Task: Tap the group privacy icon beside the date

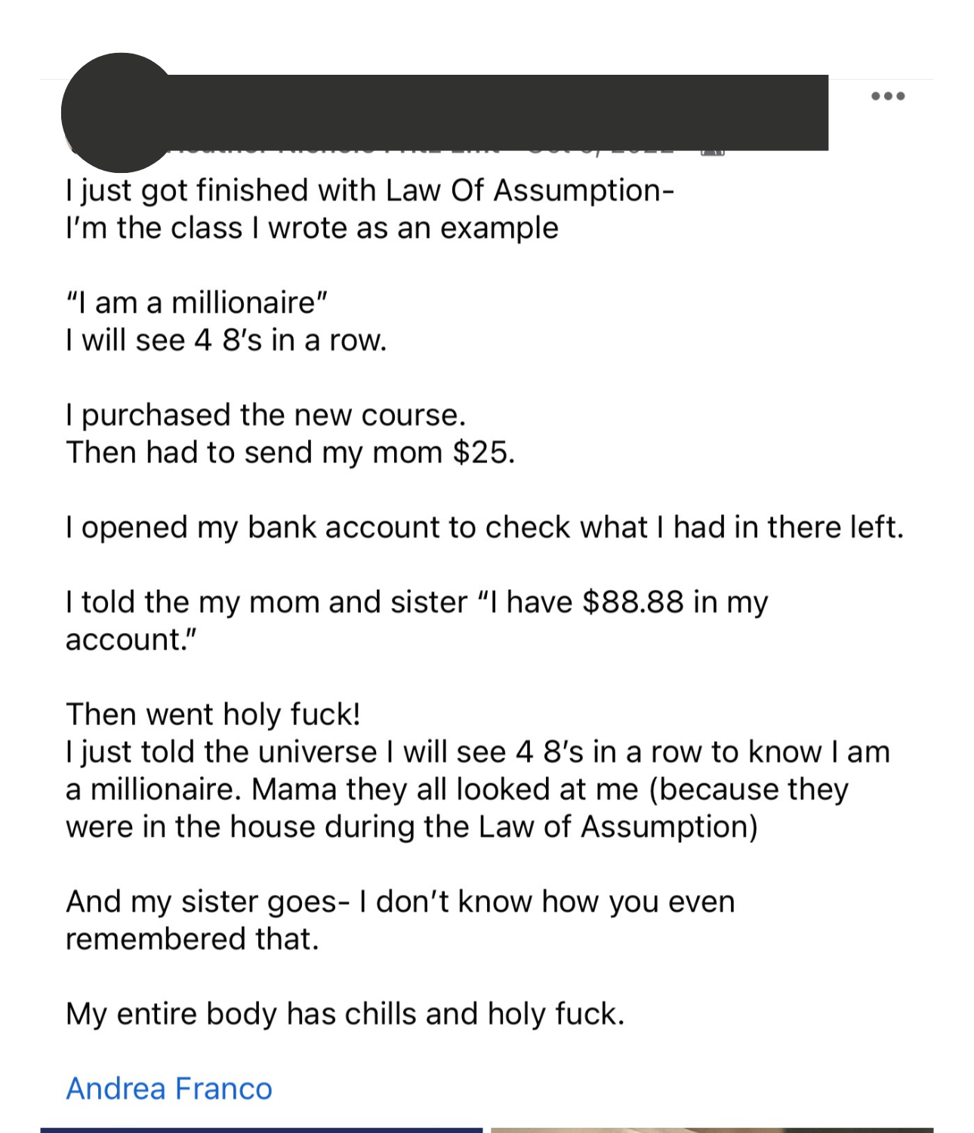Action: [x=713, y=150]
